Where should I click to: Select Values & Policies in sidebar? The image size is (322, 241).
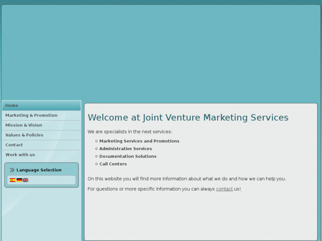tap(24, 135)
